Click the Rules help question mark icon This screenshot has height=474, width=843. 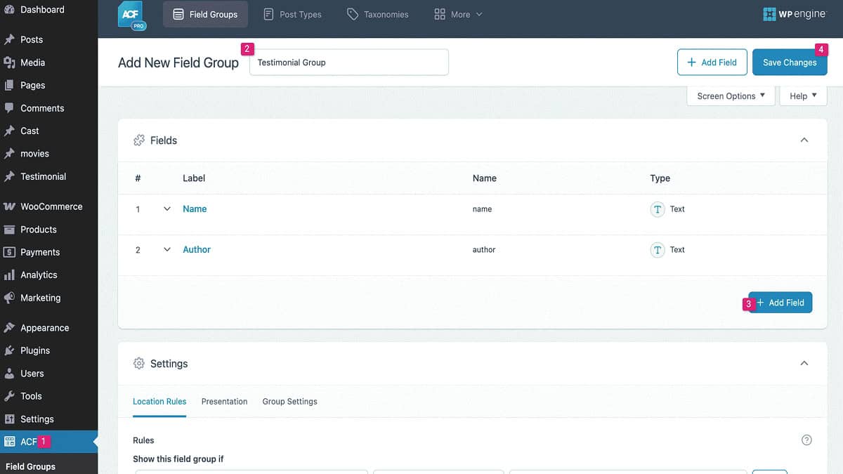pos(806,440)
